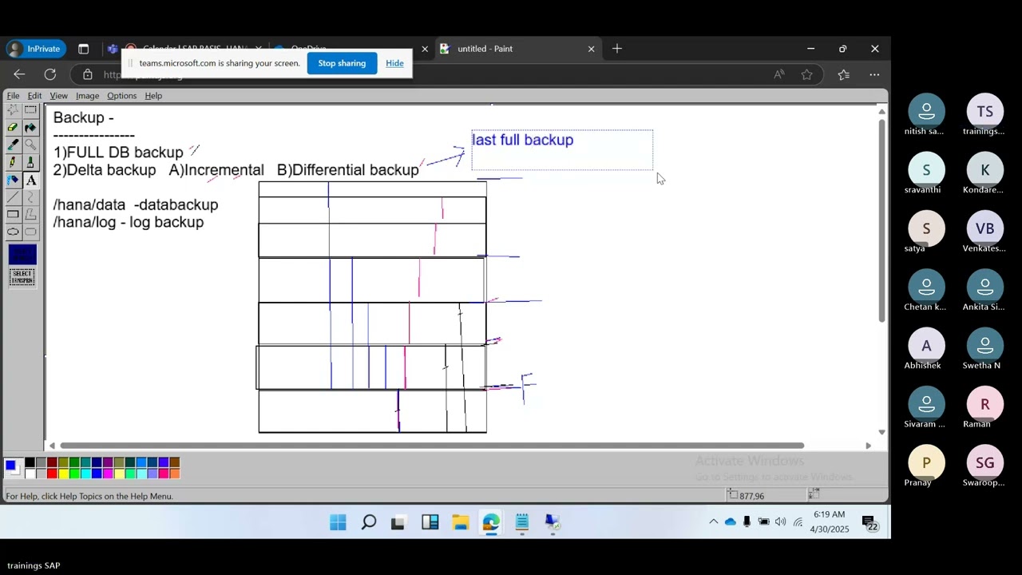Viewport: 1022px width, 575px height.
Task: Select the Airbrush tool
Action: [13, 180]
